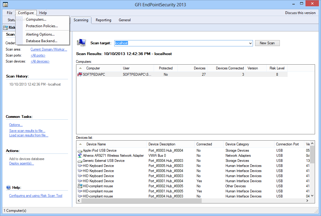Open the File menu

(x=10, y=13)
